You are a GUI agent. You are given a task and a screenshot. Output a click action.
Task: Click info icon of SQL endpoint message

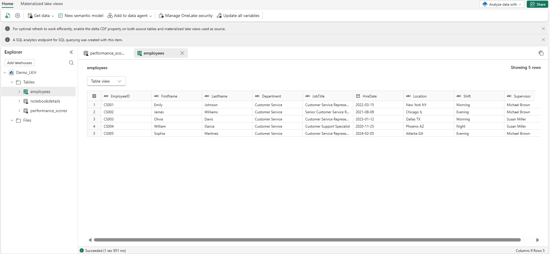point(7,40)
